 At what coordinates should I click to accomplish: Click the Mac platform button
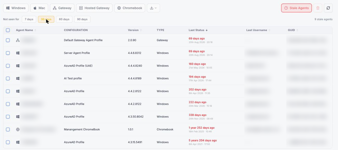coord(39,8)
